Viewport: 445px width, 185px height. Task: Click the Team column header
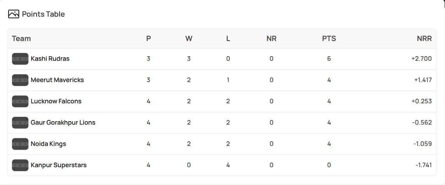click(x=21, y=39)
